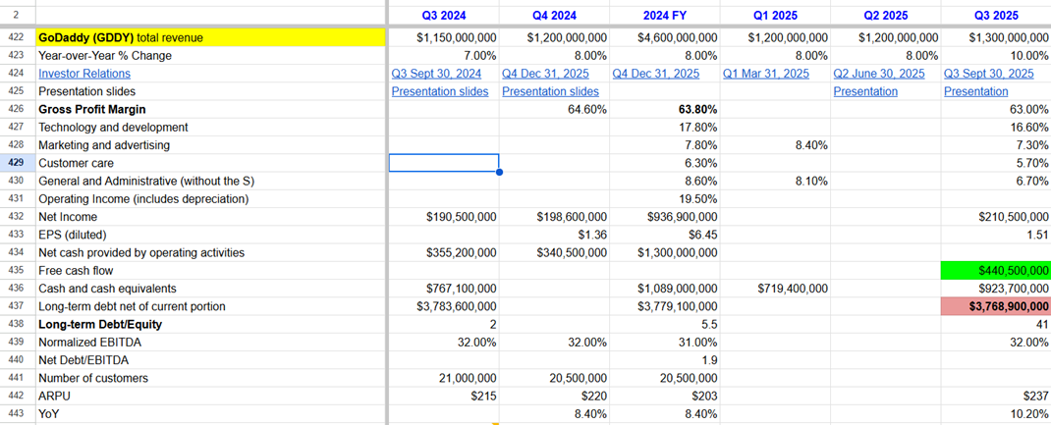Select the Q3 2025 column header cell
1051x425 pixels.
996,15
